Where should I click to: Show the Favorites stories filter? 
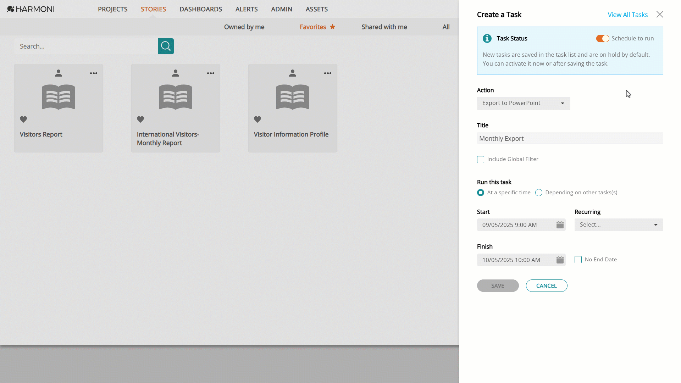point(313,27)
